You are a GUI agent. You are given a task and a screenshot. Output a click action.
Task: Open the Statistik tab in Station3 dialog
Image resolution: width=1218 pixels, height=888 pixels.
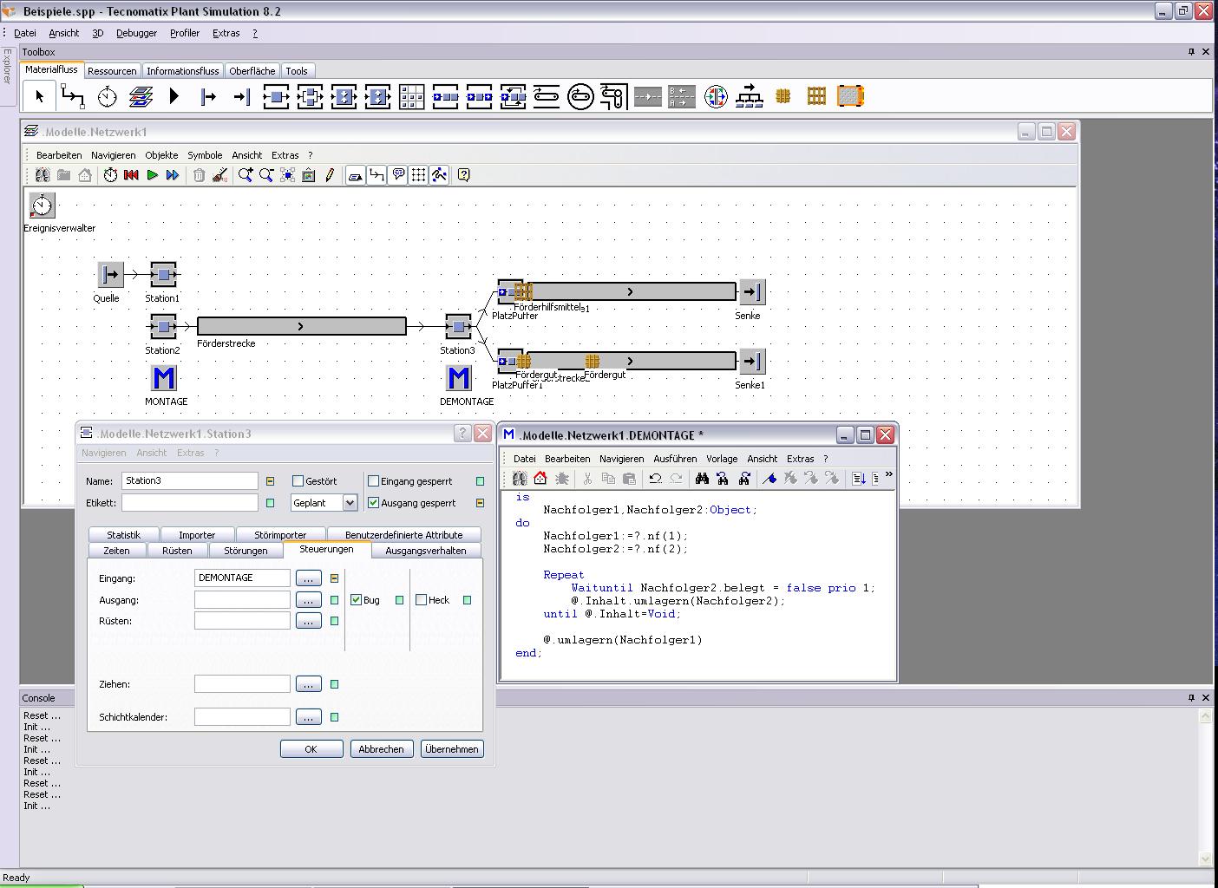(123, 535)
